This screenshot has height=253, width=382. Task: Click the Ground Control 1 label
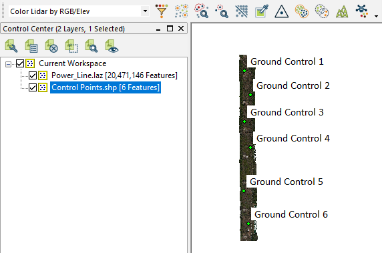point(287,61)
